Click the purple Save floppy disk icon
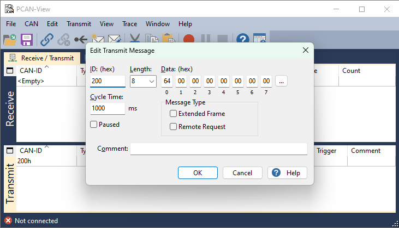Screen dimensions: 399x228 [27, 40]
